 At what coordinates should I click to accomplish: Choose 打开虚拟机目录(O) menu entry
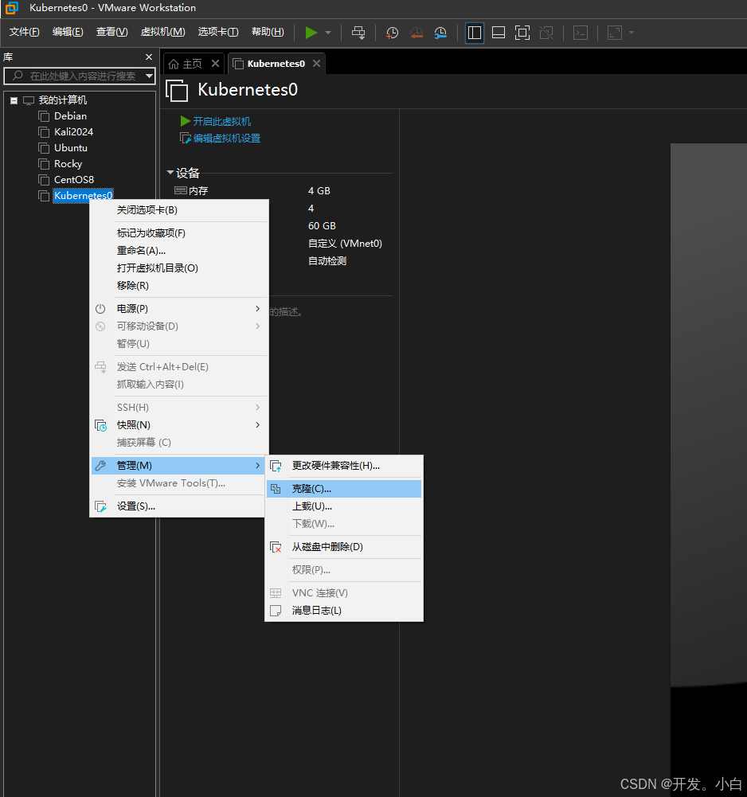point(179,268)
